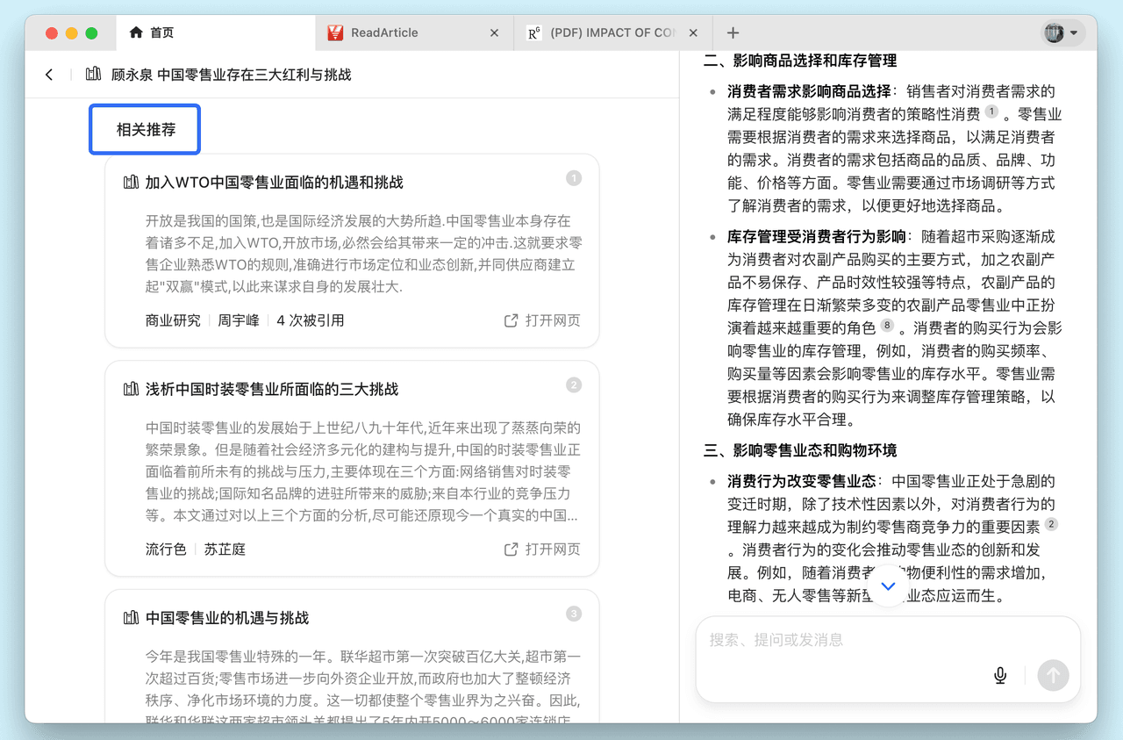Click the microphone voice input icon
The height and width of the screenshot is (740, 1123).
999,674
